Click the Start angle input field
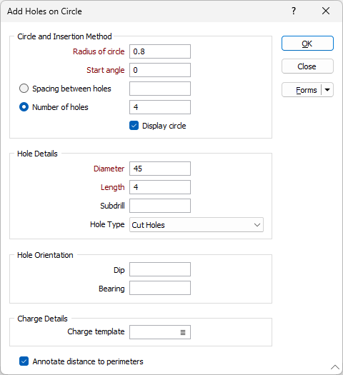The width and height of the screenshot is (343, 375). [160, 70]
